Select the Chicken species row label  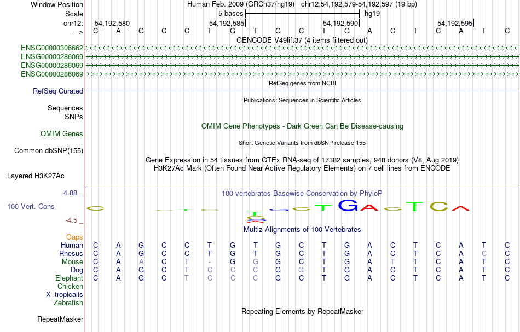pyautogui.click(x=70, y=286)
